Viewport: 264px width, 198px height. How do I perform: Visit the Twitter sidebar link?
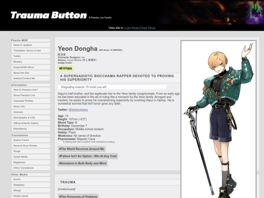click(x=31, y=56)
